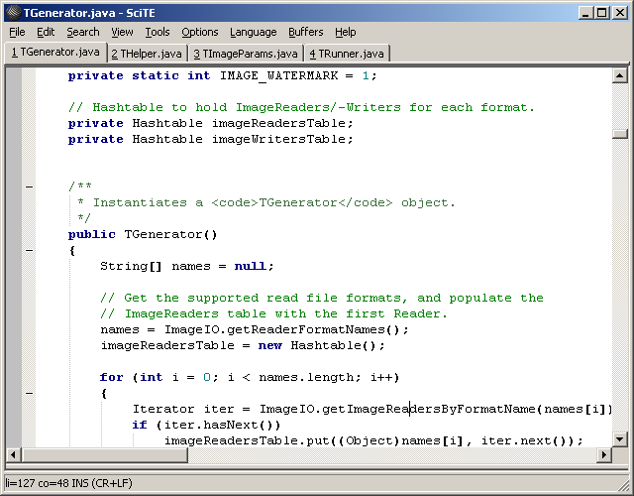Viewport: 634px width, 496px height.
Task: Click the 'Get the supported read file formats' comment
Action: click(x=321, y=298)
